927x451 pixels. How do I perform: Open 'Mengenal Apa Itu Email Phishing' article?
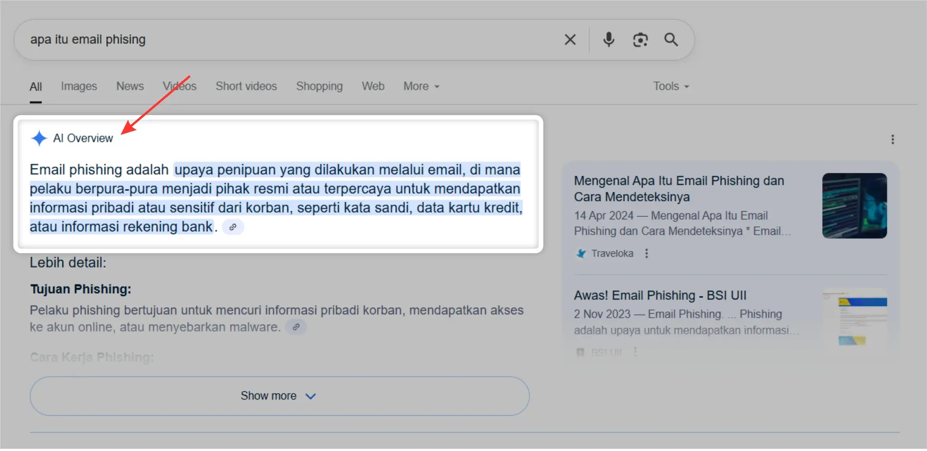pyautogui.click(x=679, y=189)
